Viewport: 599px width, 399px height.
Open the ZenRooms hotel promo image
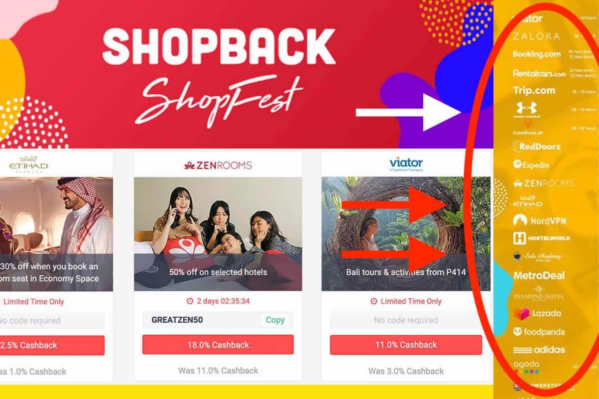[218, 234]
